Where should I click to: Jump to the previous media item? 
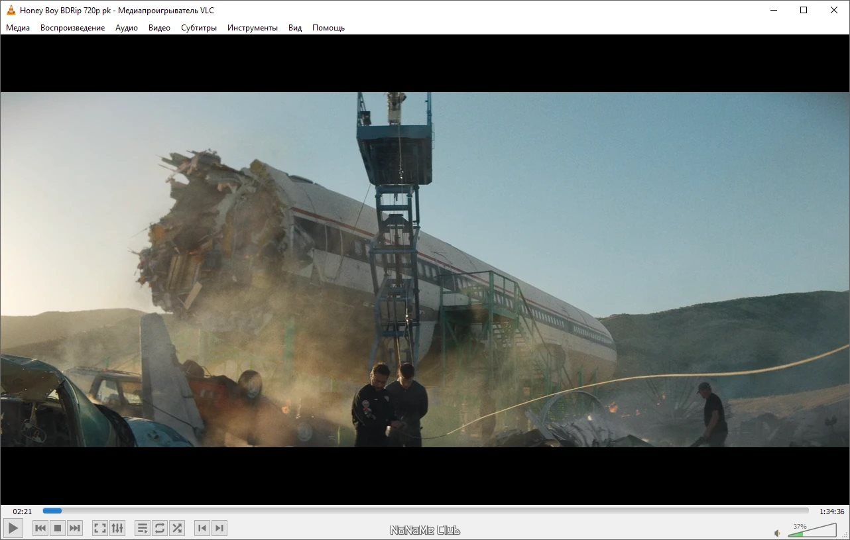[x=40, y=528]
